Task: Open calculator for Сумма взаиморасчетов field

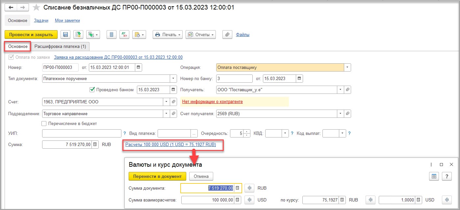Action: pos(238,200)
